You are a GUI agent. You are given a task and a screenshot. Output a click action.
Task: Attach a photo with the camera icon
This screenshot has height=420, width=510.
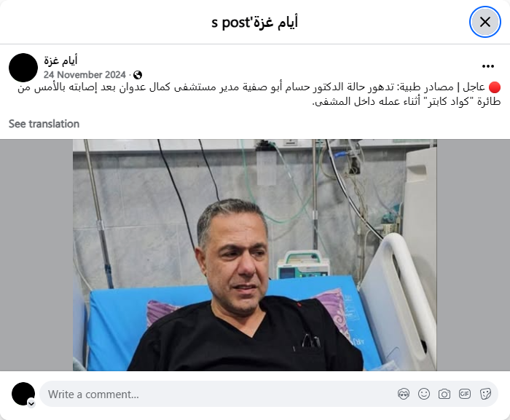coord(444,395)
